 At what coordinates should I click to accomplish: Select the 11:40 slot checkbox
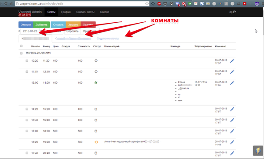[27, 72]
